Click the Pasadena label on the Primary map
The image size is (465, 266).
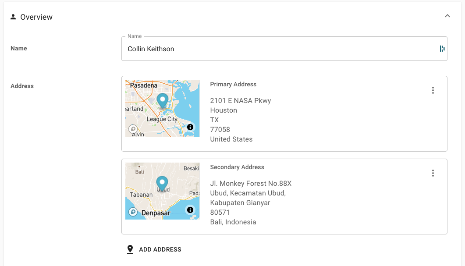[144, 85]
